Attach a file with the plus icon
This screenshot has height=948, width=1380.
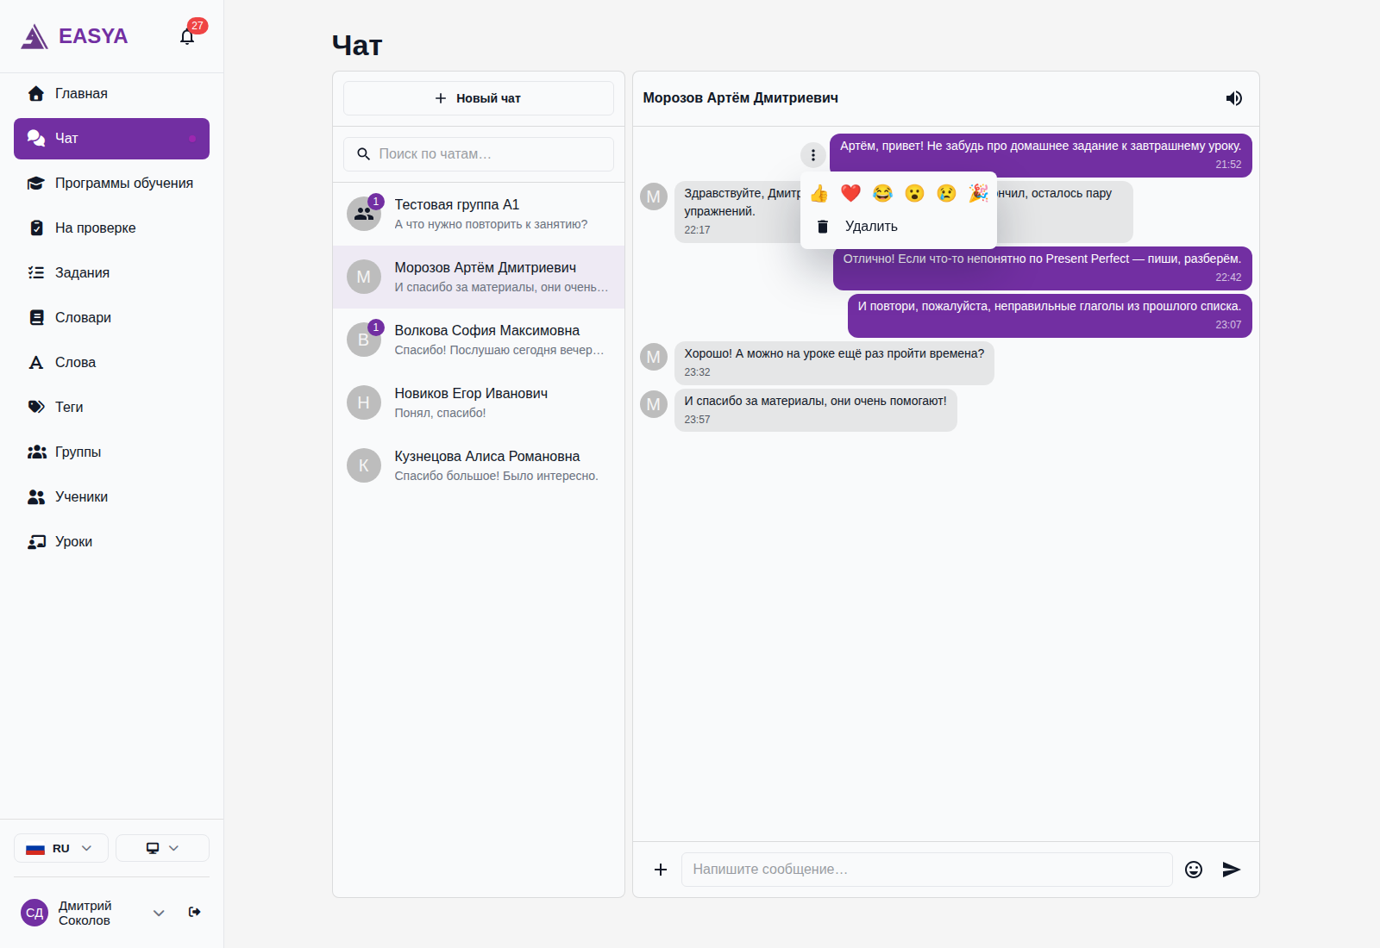click(661, 870)
